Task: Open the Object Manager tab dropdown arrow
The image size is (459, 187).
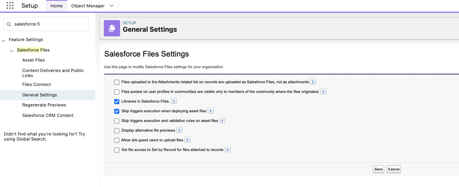Action: (x=112, y=6)
